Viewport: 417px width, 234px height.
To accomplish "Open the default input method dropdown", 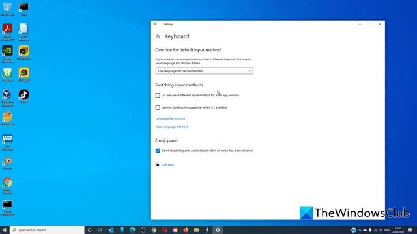I will click(204, 71).
